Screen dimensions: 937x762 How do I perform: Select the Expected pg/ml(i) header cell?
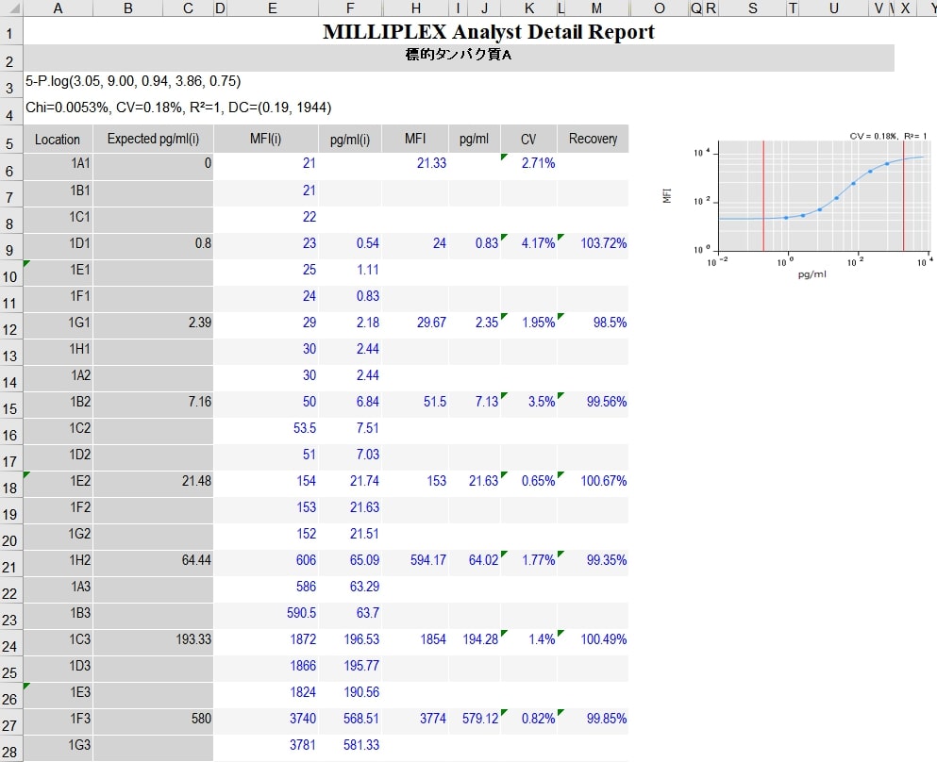[x=153, y=139]
